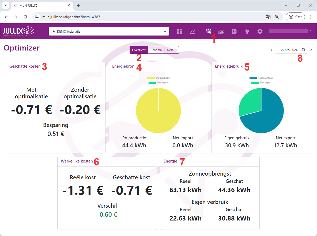The width and height of the screenshot is (317, 236).
Task: Go to next day with right arrow
Action: pos(311,50)
